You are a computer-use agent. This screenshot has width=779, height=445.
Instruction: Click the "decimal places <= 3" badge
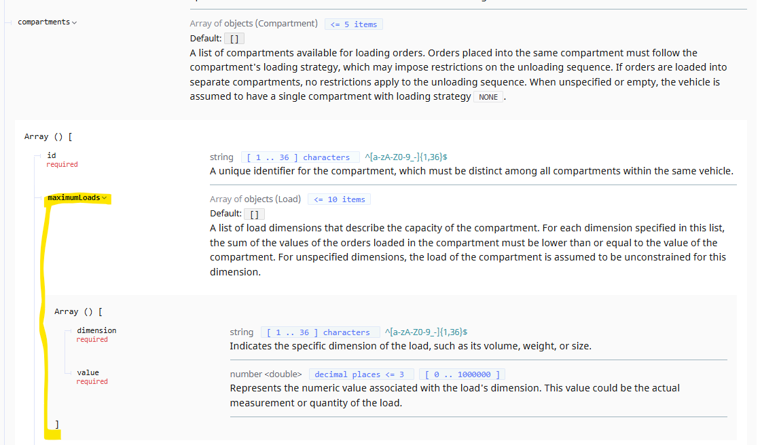[x=361, y=374]
